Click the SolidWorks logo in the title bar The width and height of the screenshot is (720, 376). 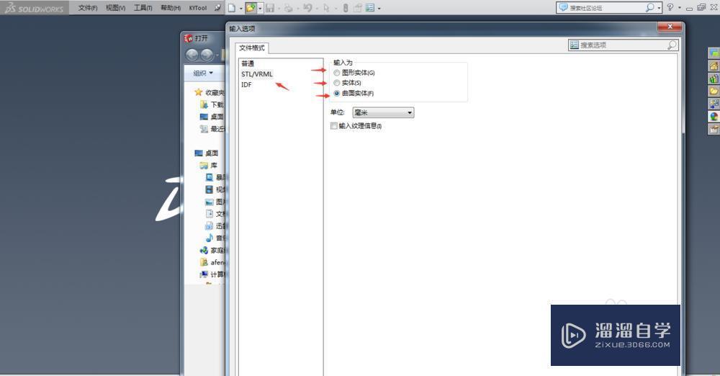click(35, 8)
